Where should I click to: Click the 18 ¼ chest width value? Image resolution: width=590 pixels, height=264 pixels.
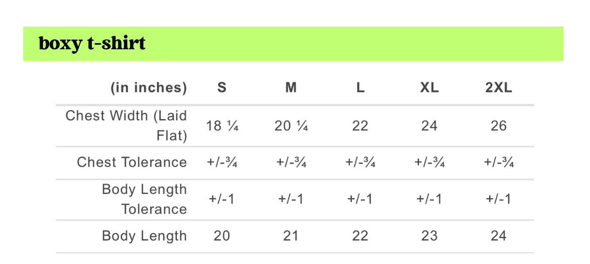(222, 126)
